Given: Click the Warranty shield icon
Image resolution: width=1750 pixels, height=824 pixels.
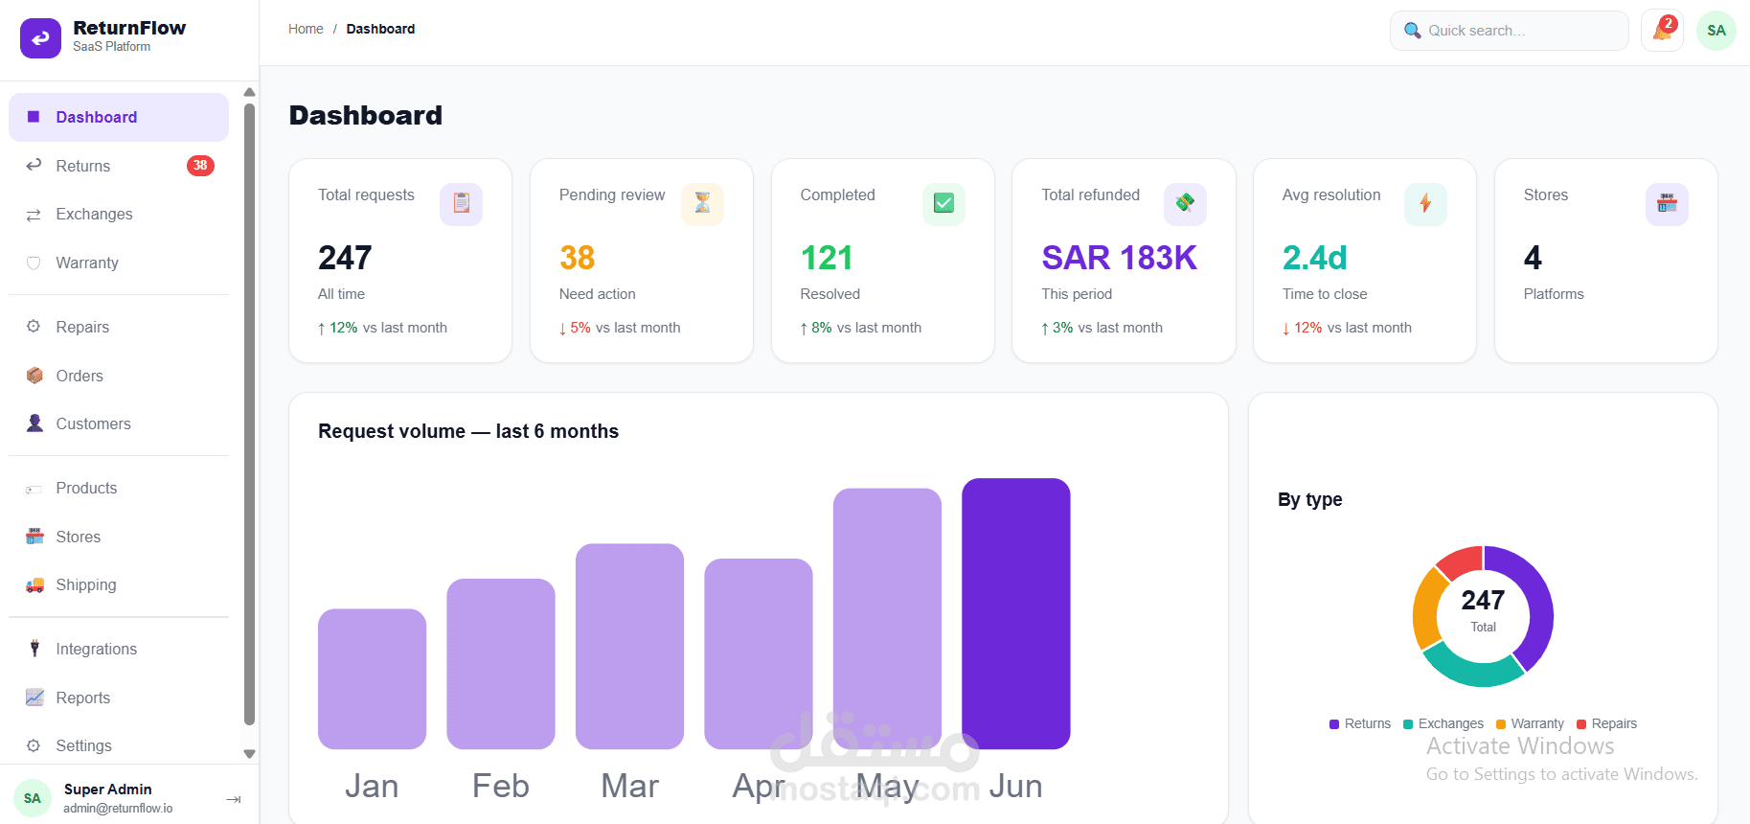Looking at the screenshot, I should pyautogui.click(x=34, y=263).
